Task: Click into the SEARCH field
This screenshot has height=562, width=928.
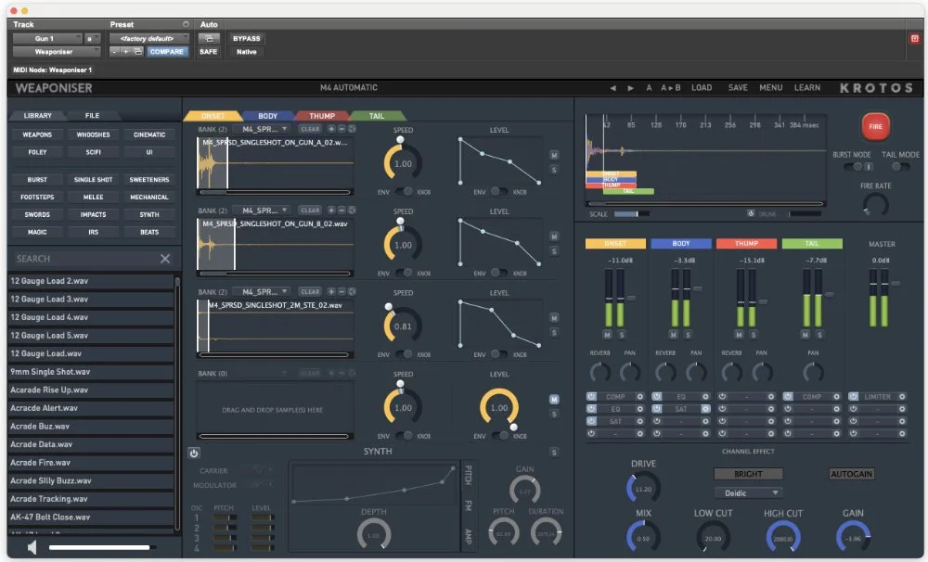Action: pos(85,259)
